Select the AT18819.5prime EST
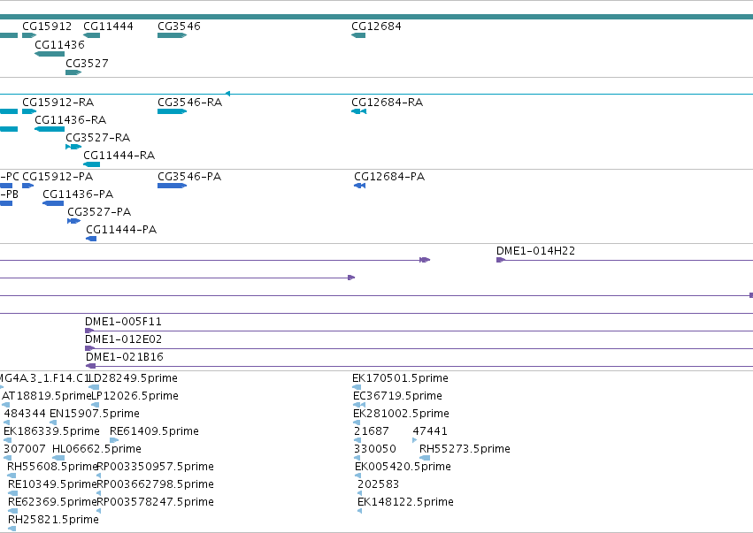The image size is (753, 533). pos(6,405)
